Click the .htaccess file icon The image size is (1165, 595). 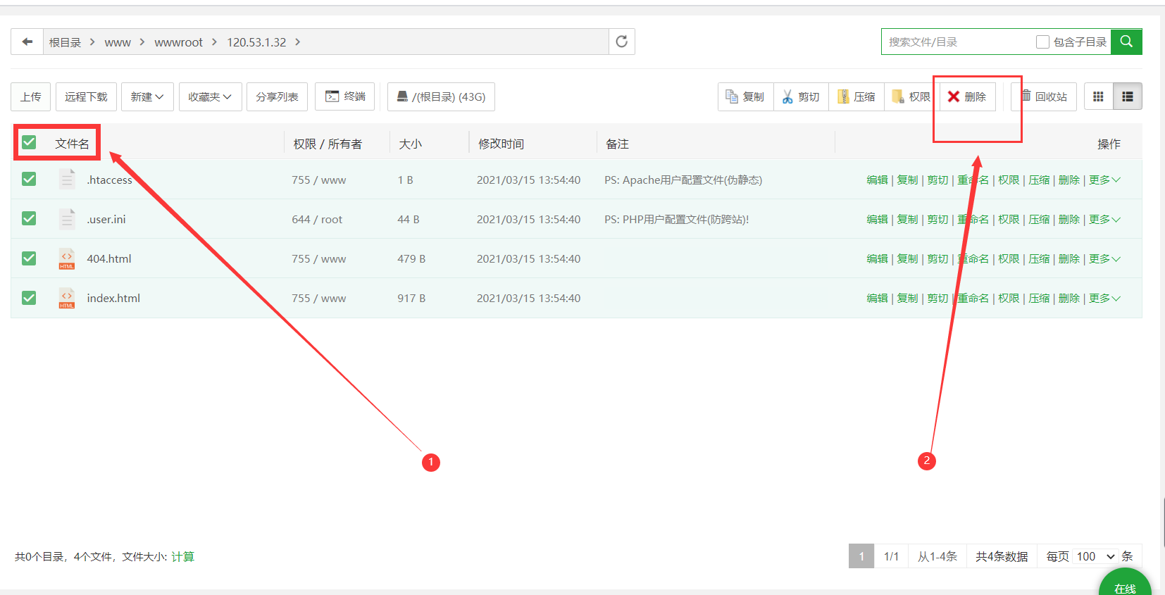(x=67, y=179)
